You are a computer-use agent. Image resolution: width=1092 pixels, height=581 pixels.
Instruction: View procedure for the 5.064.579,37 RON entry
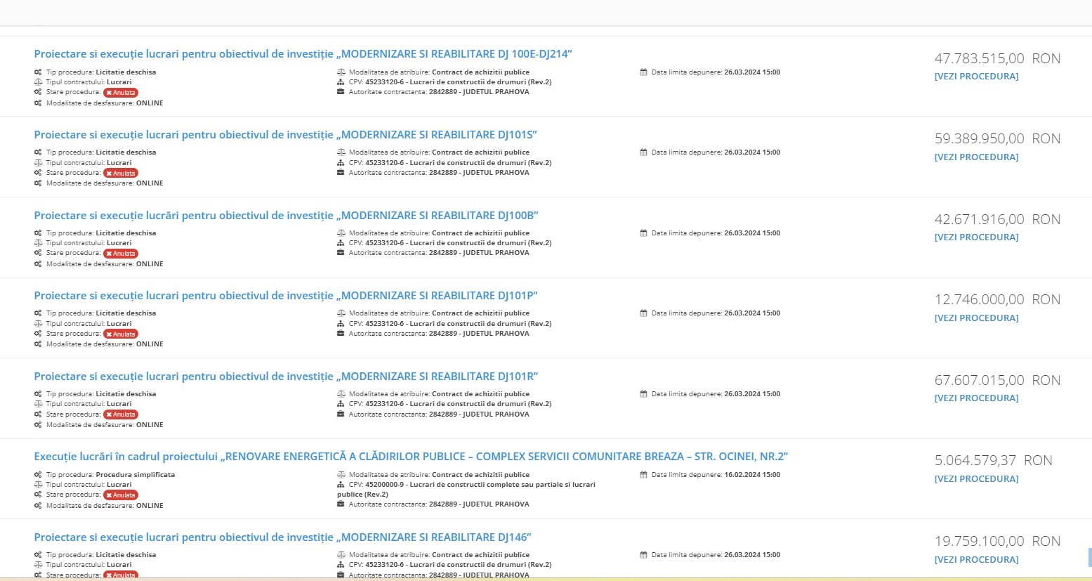pos(975,479)
